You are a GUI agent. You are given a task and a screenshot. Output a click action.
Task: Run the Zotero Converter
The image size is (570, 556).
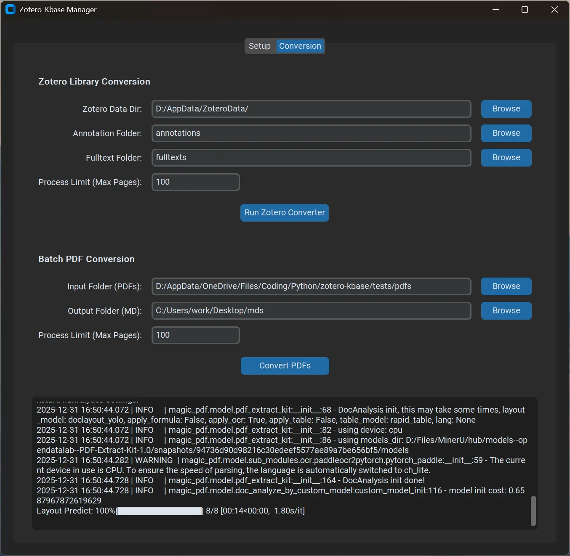click(285, 213)
